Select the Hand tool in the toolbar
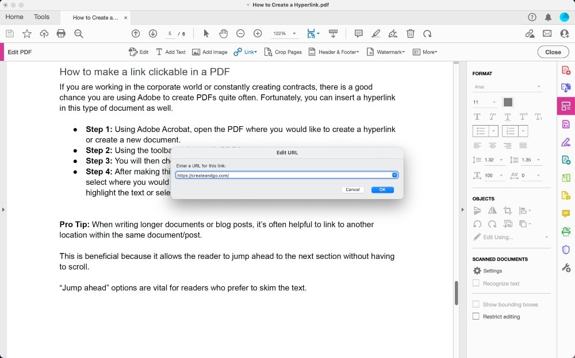575x358 pixels. (x=223, y=33)
